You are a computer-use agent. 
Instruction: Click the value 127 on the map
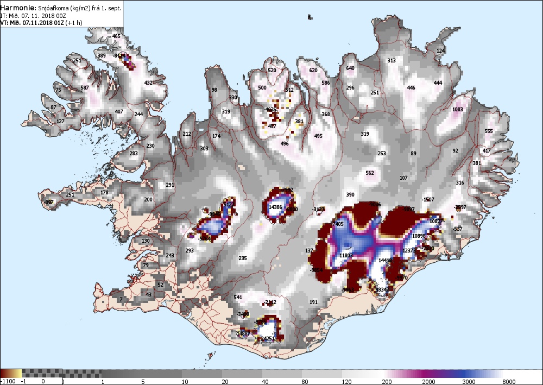(x=60, y=121)
